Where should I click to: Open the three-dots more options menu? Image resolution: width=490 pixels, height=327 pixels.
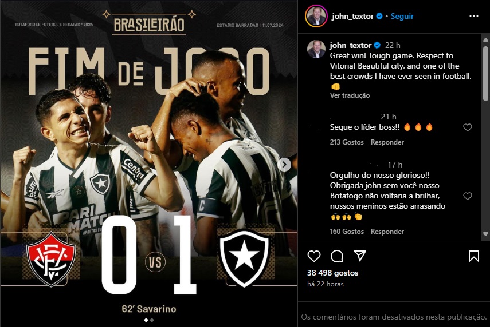tap(474, 16)
